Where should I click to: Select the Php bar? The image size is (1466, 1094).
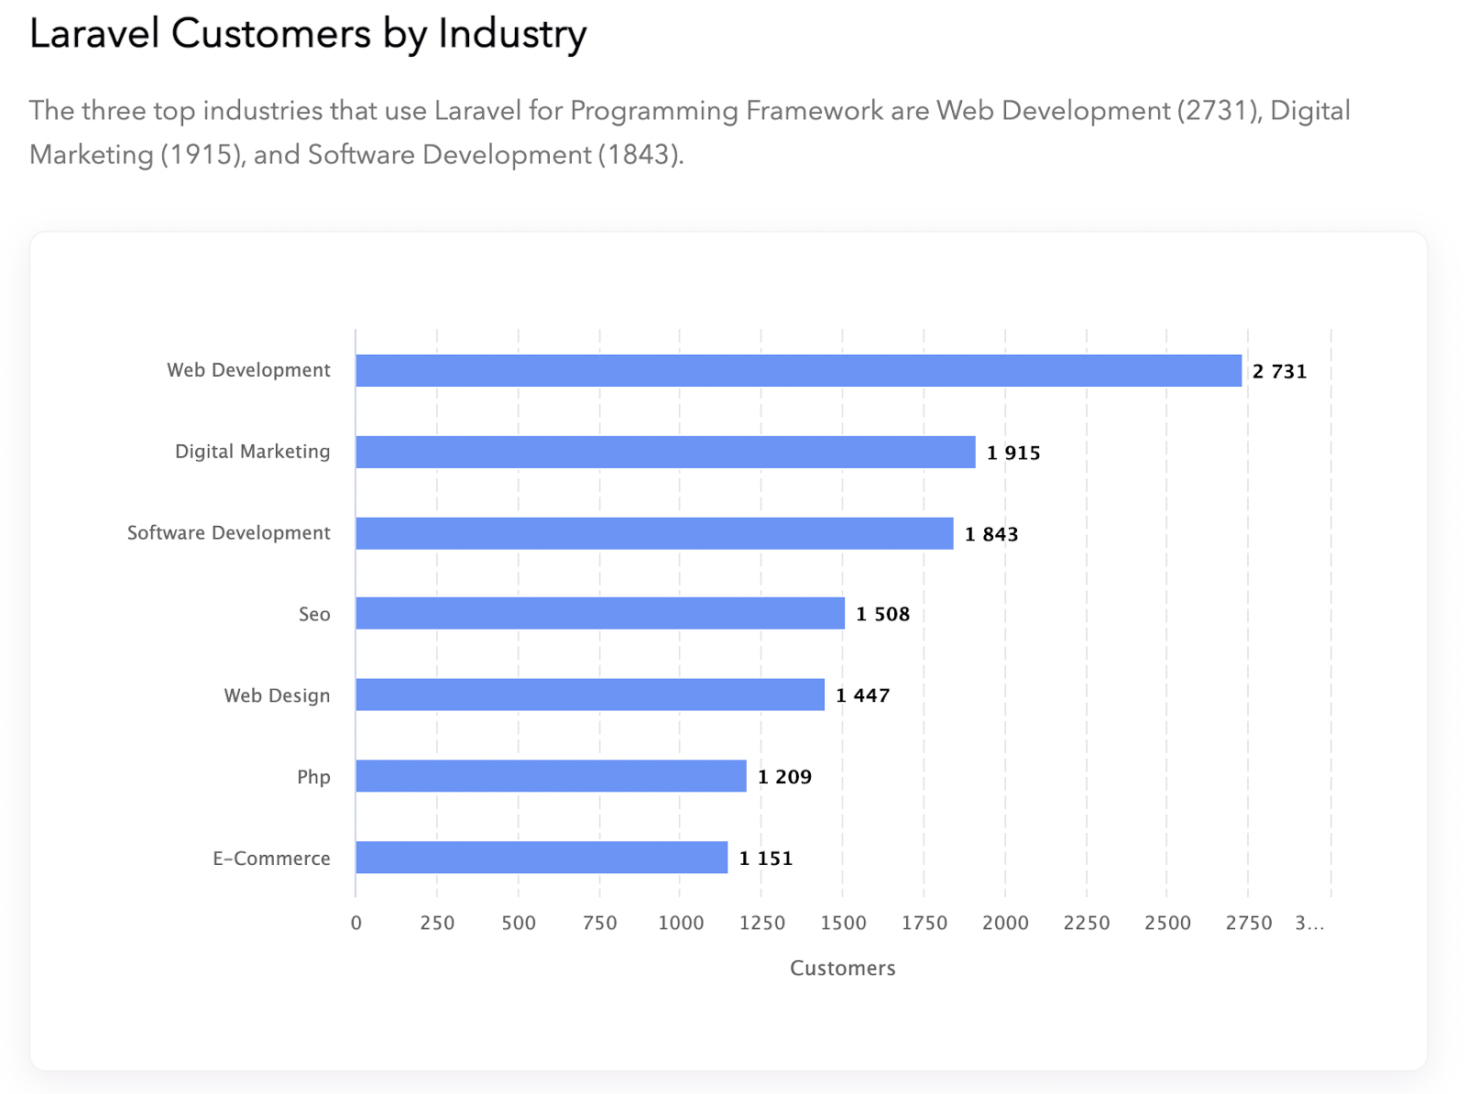pyautogui.click(x=550, y=776)
